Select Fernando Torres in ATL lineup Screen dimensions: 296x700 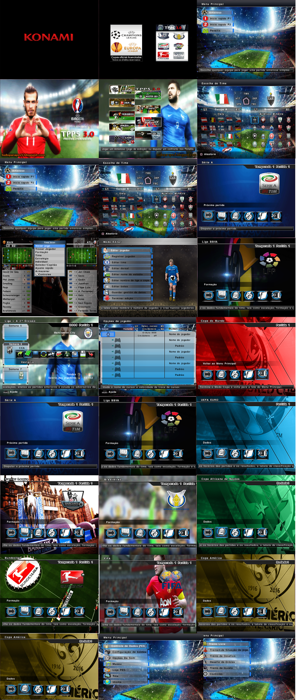pyautogui.click(x=82, y=311)
